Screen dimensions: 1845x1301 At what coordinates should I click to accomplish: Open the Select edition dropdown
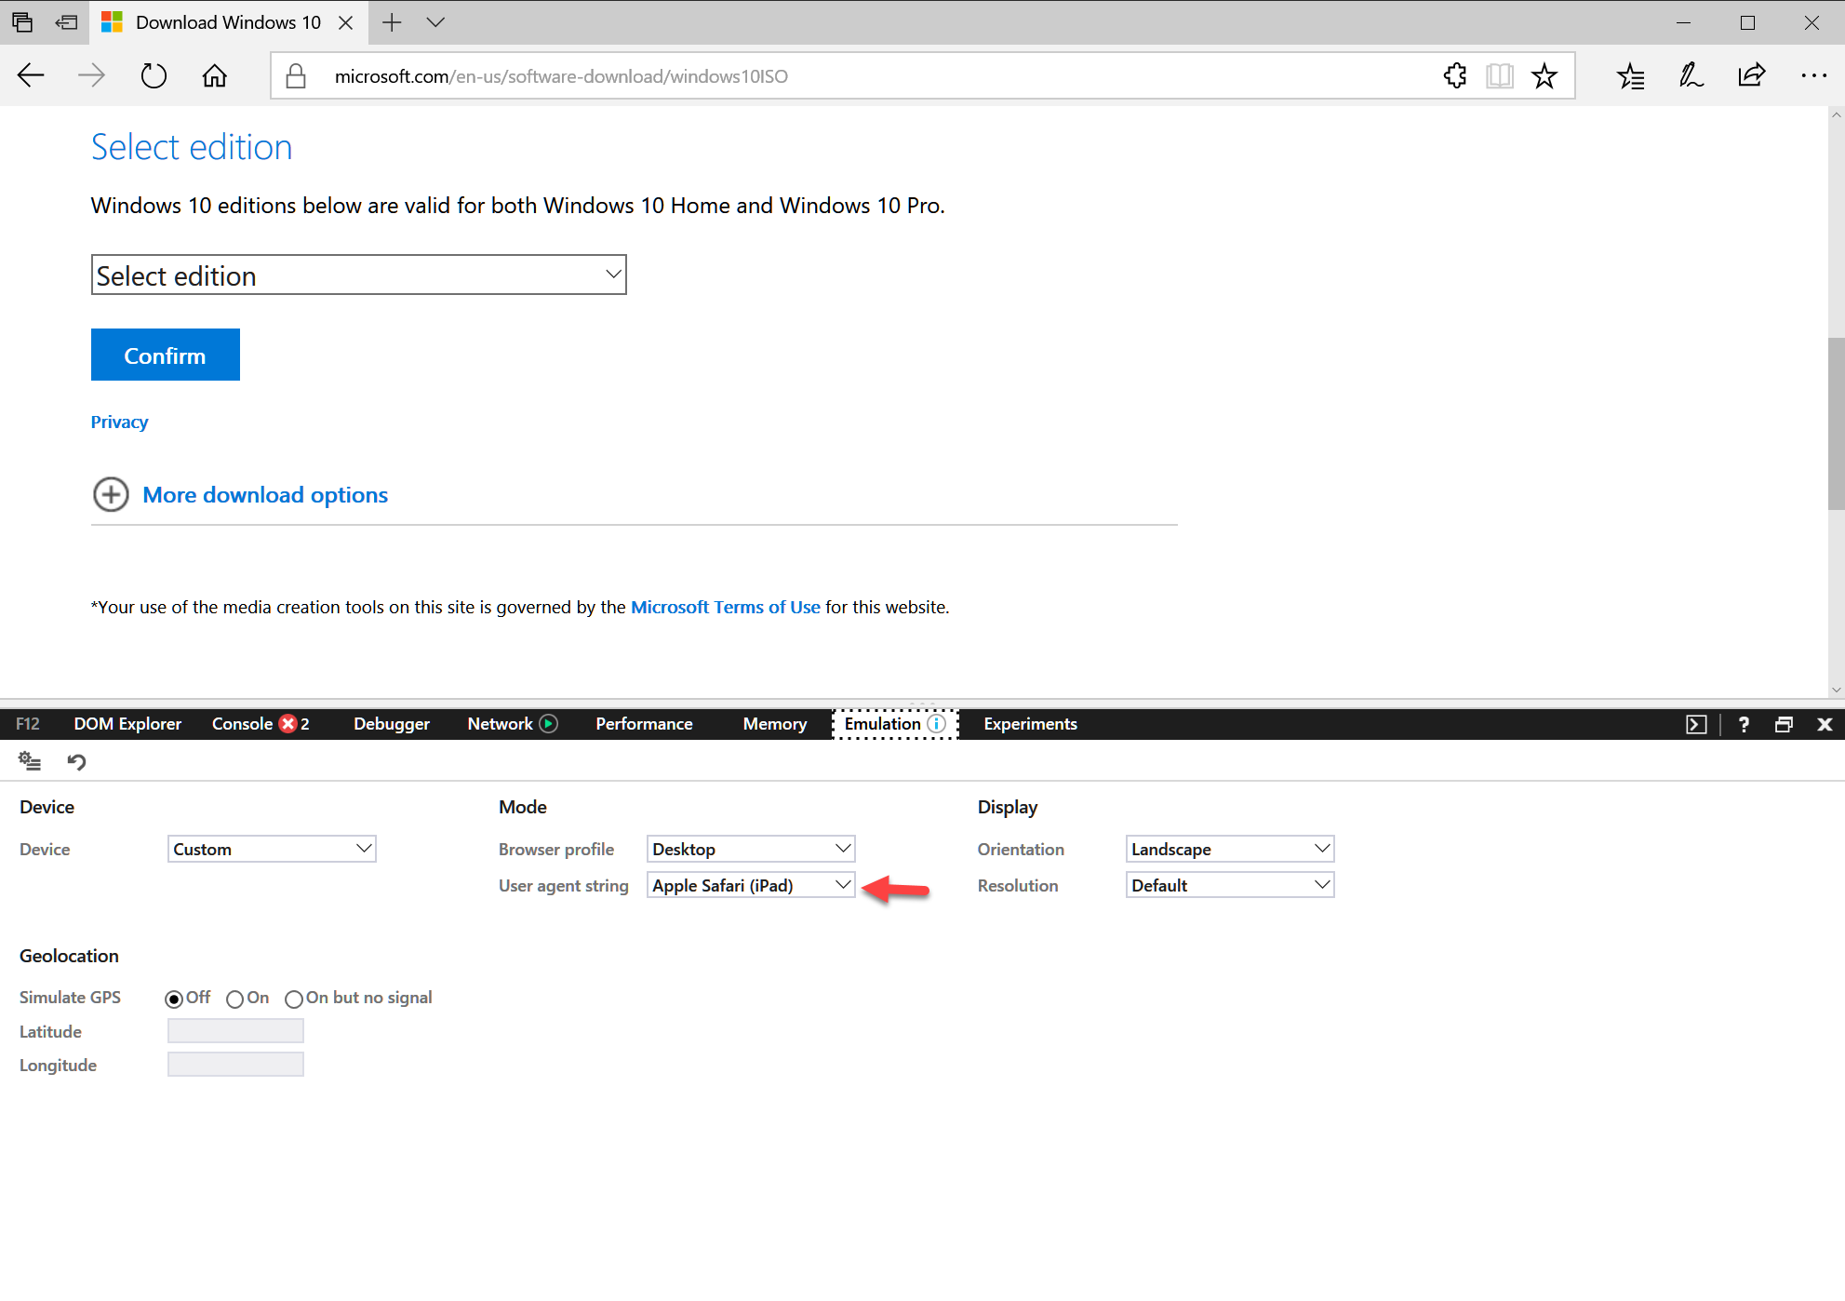coord(358,275)
